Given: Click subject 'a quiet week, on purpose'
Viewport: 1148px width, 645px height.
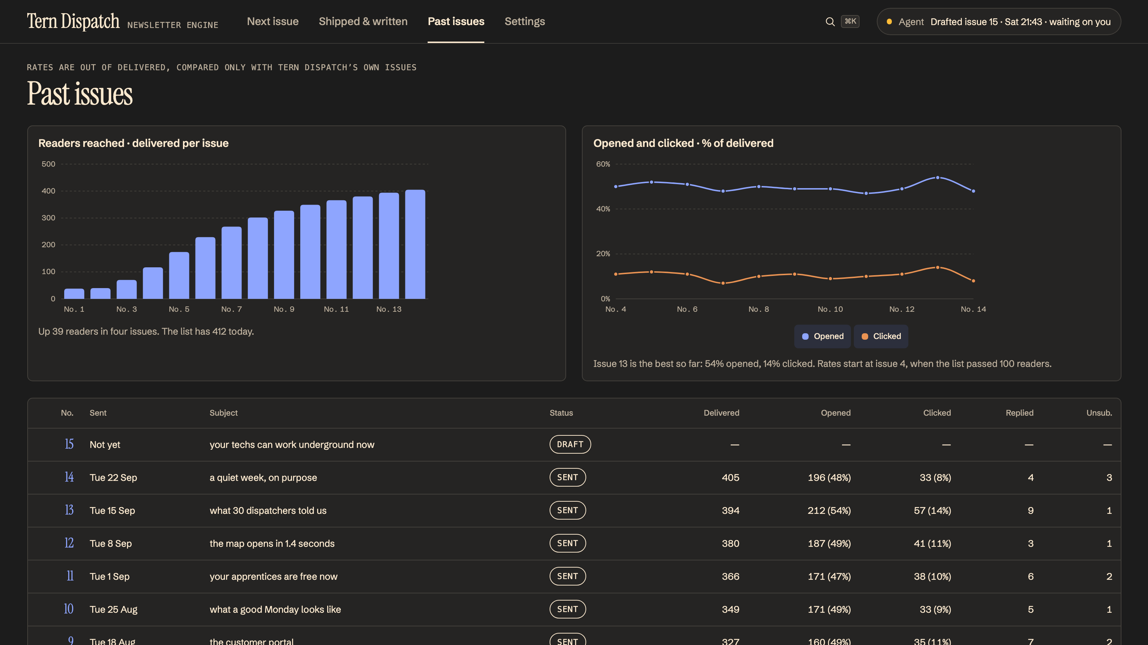Looking at the screenshot, I should [x=263, y=478].
